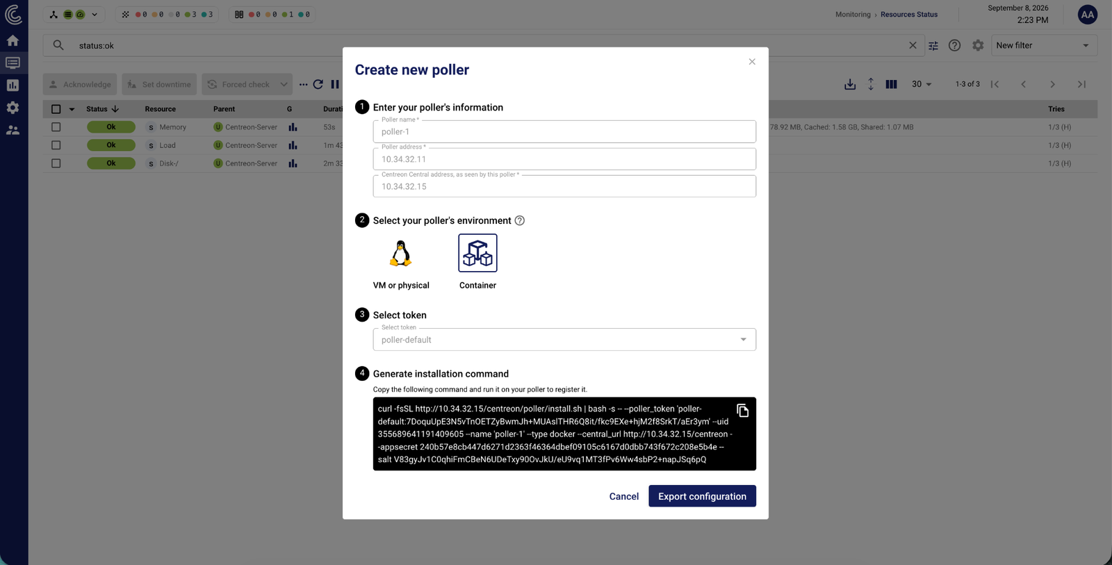Screen dimensions: 1112x565
Task: Click the Set downtime button
Action: click(159, 84)
